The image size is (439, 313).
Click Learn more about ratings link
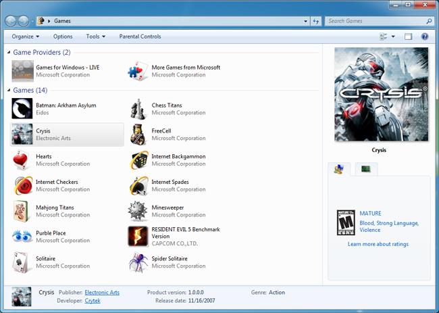[378, 244]
